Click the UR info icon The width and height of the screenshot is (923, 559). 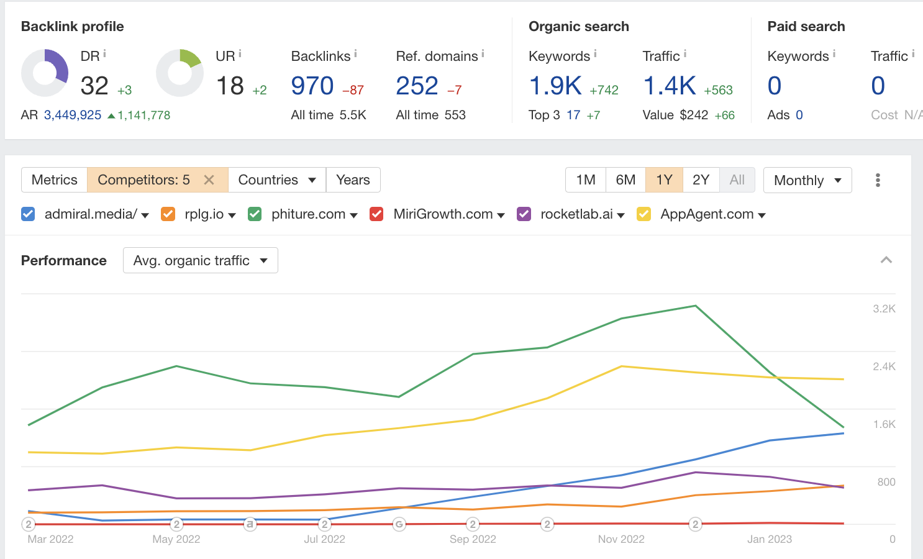(x=240, y=52)
